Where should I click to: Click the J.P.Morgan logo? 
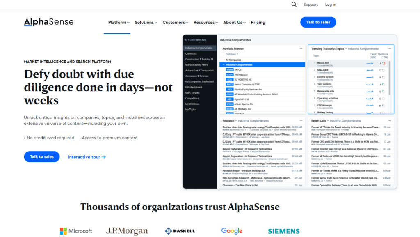click(127, 231)
